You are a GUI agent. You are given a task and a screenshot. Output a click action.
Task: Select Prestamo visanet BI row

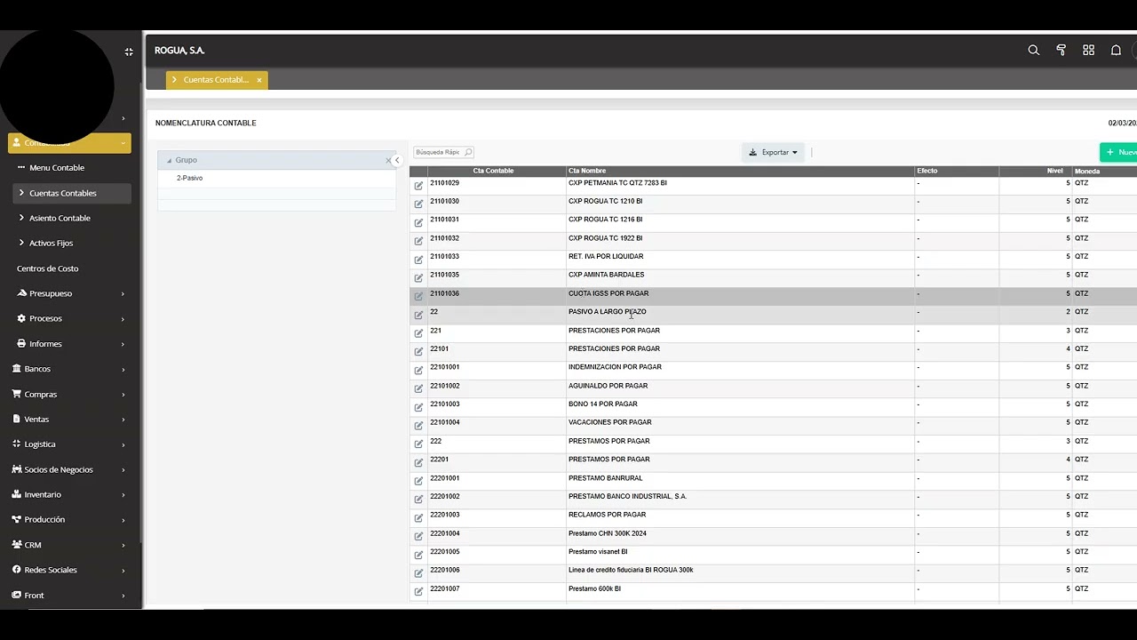773,554
